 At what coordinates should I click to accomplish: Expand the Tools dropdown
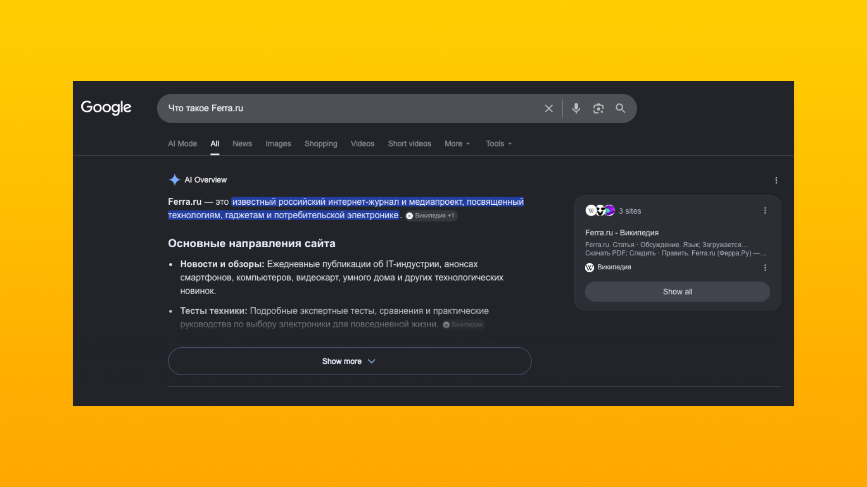pos(499,143)
